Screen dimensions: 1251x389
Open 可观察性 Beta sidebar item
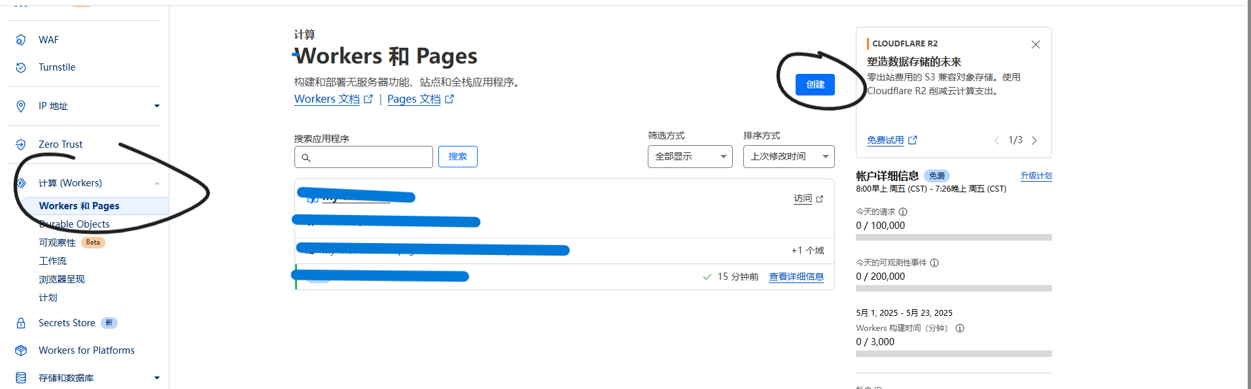[58, 243]
